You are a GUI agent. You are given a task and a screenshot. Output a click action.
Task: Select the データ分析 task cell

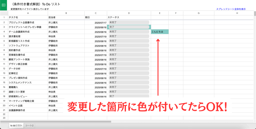[x=28, y=68]
